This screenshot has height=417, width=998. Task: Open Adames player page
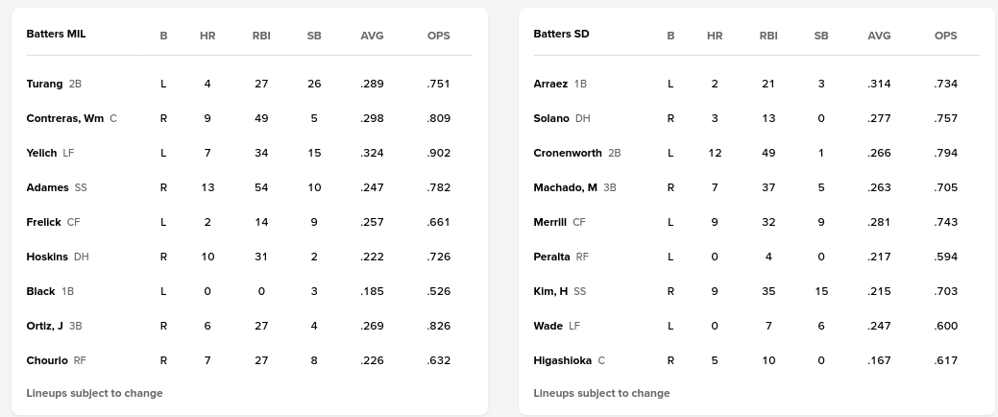tap(47, 187)
